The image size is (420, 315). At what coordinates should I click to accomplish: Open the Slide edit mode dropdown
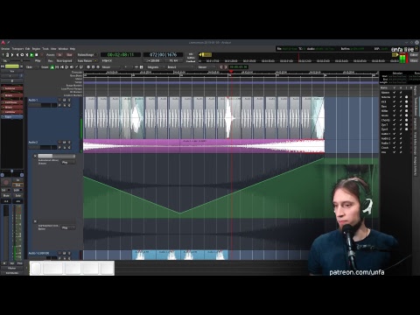pos(32,67)
